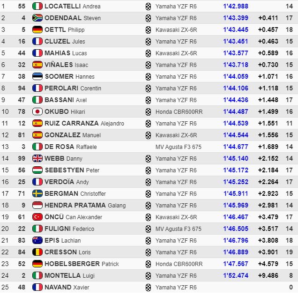Click MV Agusta F3 675 in Fuligni's row
The height and width of the screenshot is (296, 298).
tap(178, 229)
